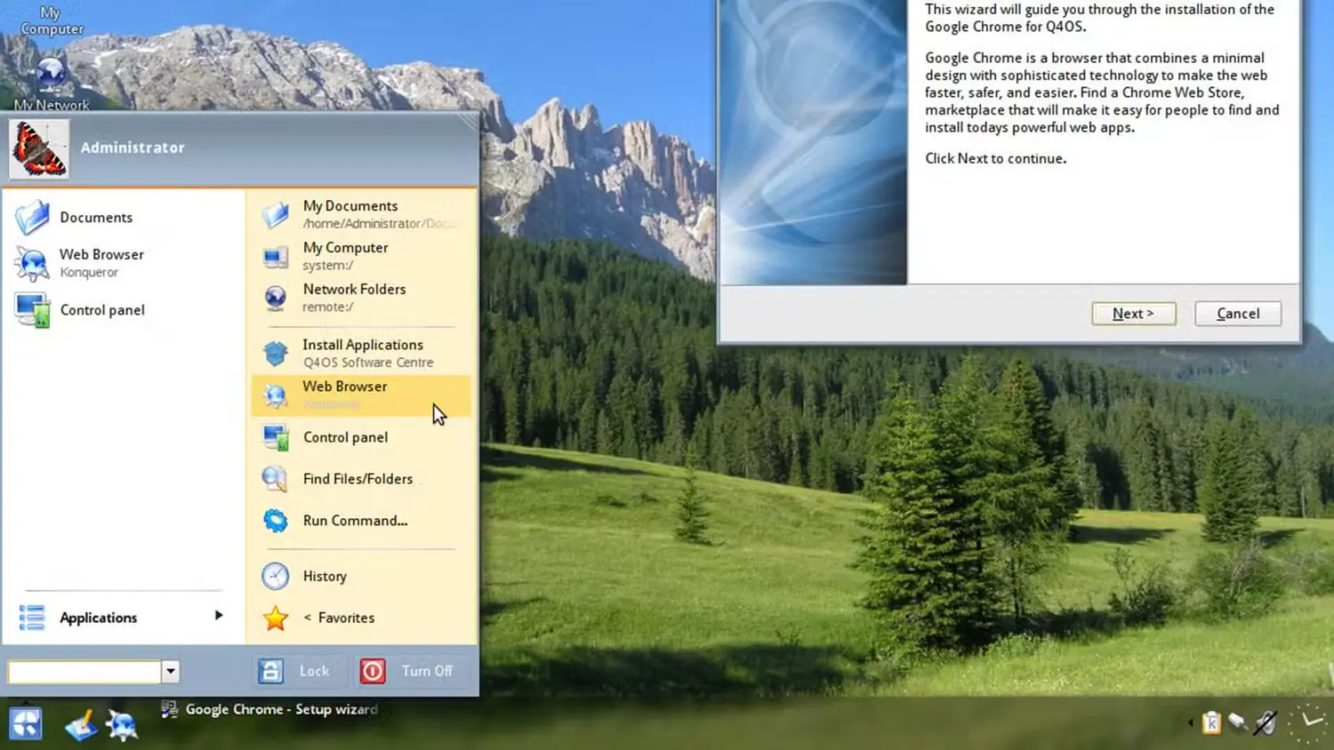Switch to Google Chrome - Setup wizard taskbar entry
The image size is (1334, 750).
coord(269,709)
